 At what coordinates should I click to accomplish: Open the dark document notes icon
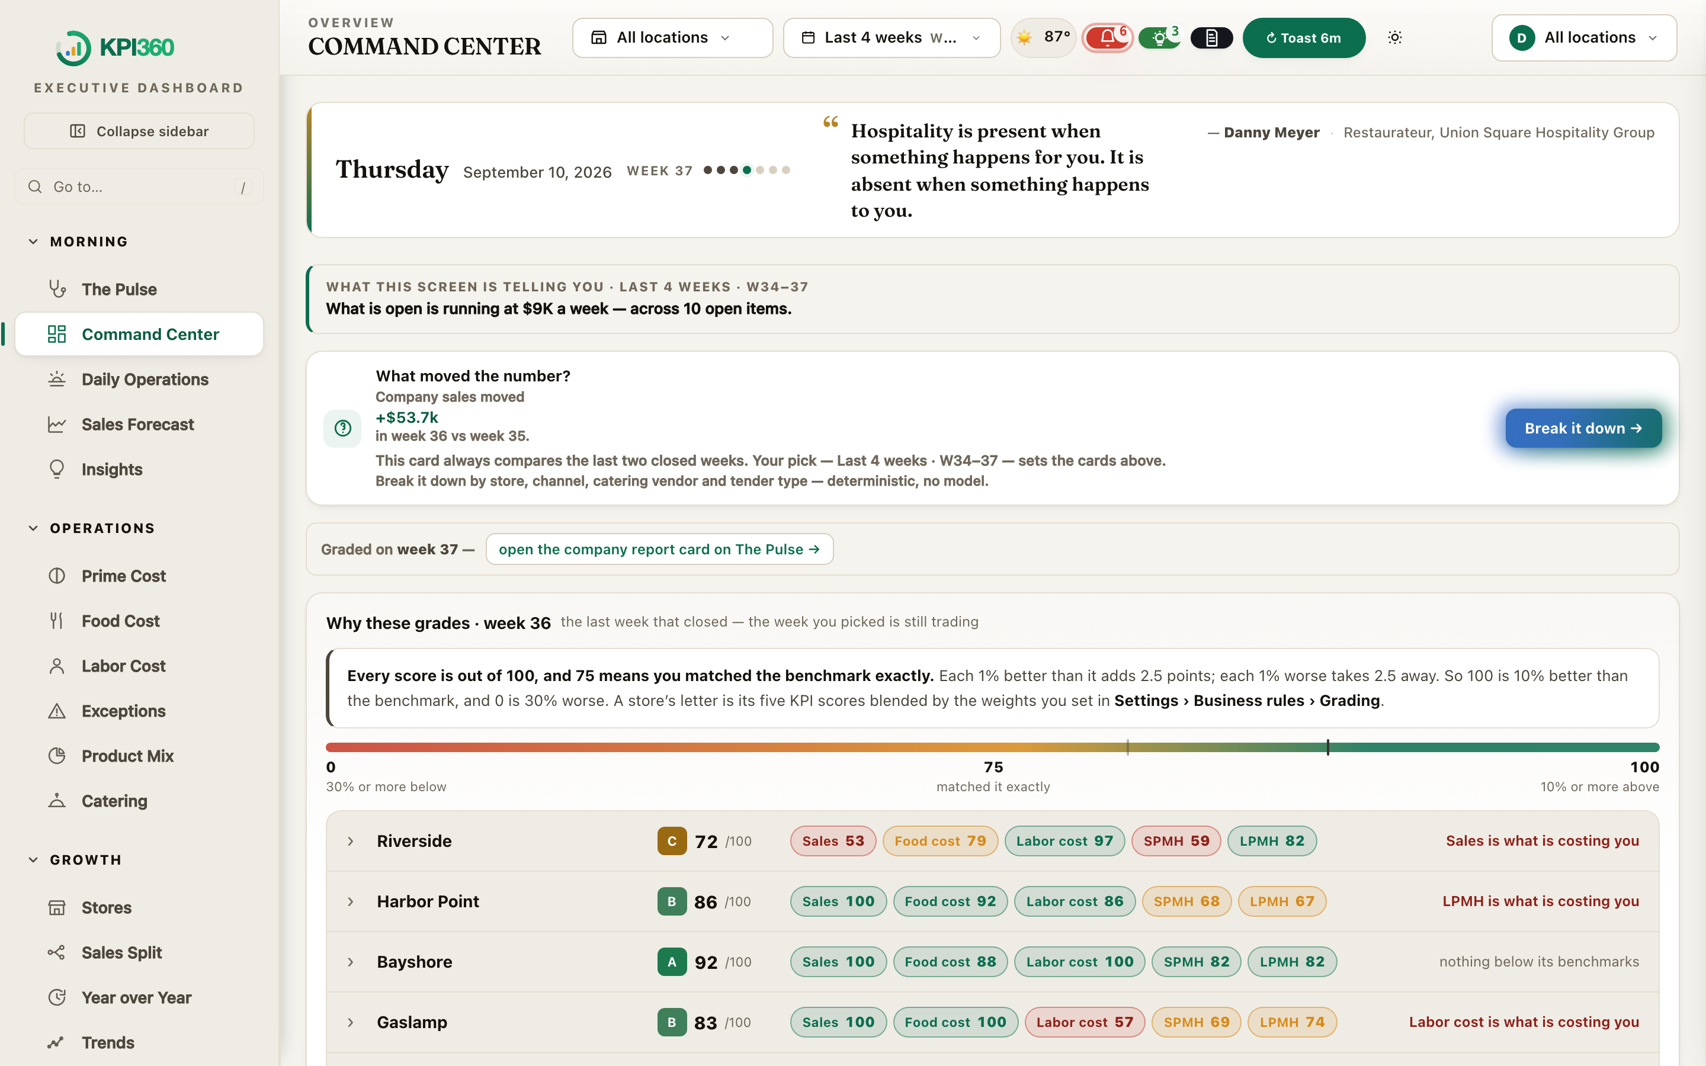1211,37
